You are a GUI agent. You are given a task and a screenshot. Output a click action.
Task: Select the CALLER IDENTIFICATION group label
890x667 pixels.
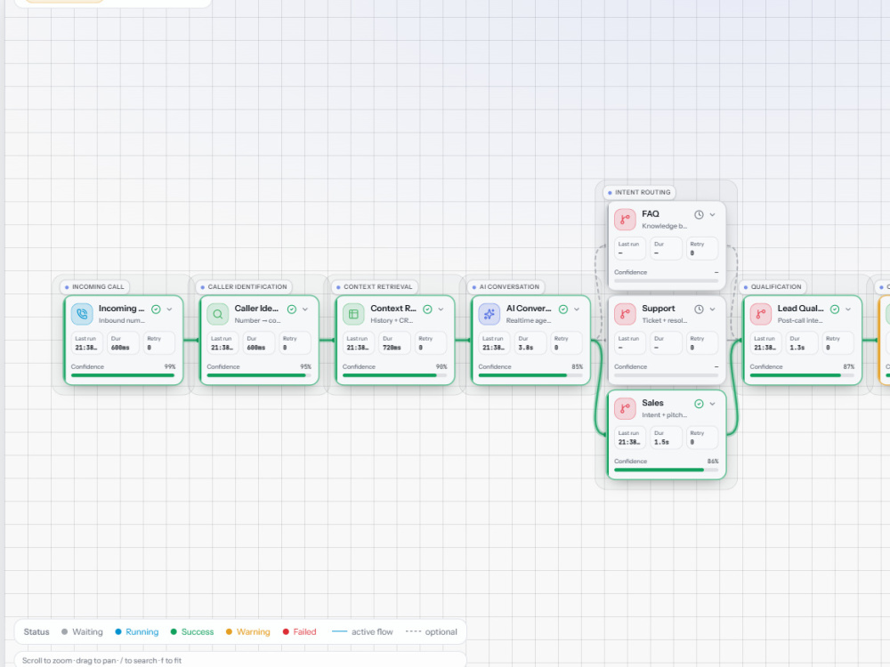244,287
